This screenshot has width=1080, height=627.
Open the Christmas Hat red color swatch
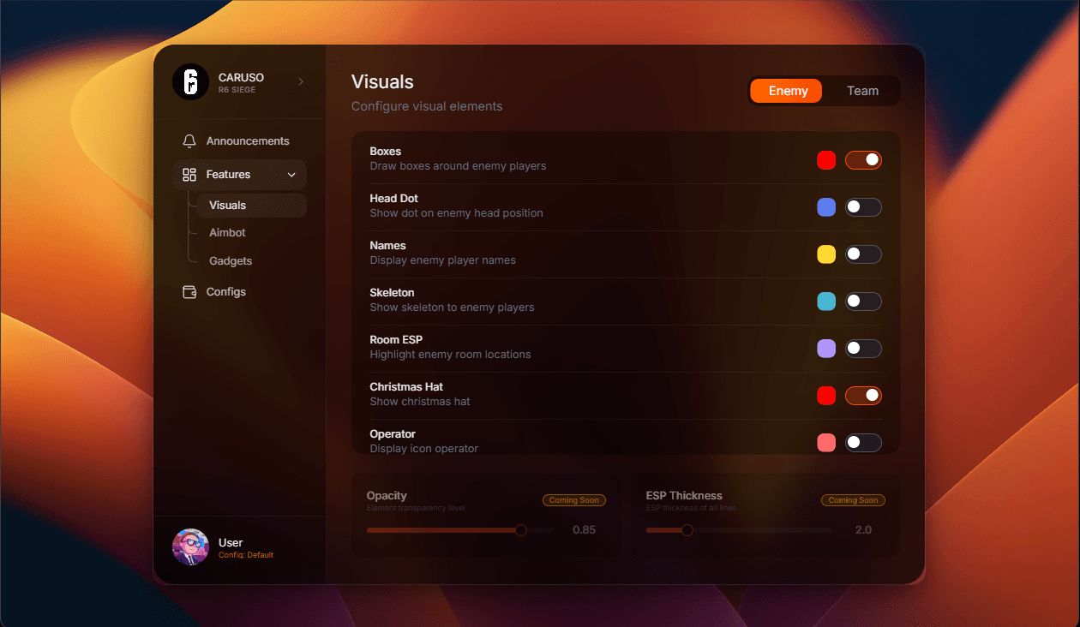[826, 396]
